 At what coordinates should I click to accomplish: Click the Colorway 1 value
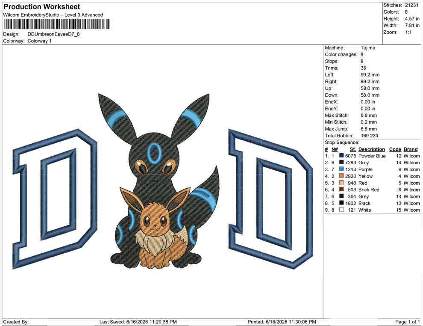[39, 41]
